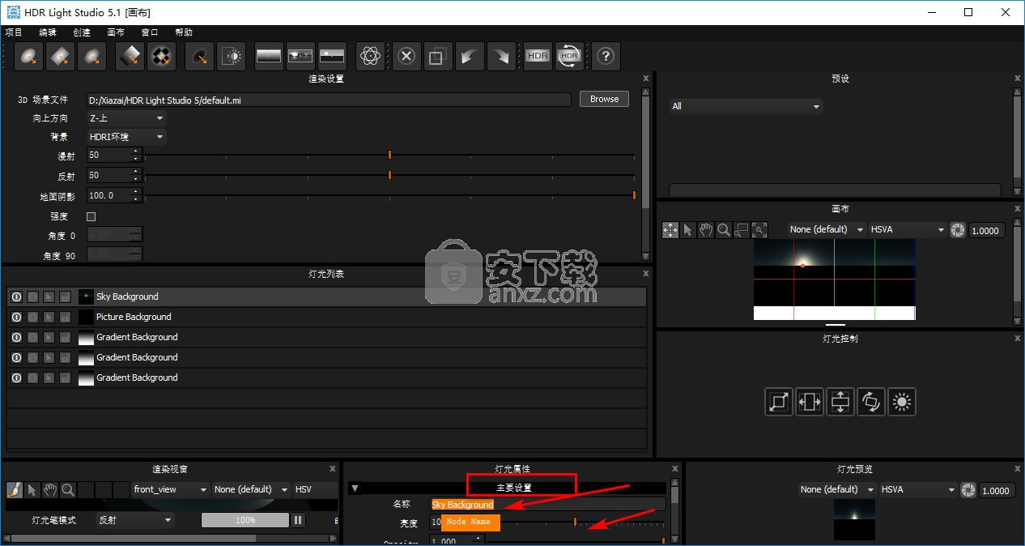Screen dimensions: 1025x546
Task: Click the aperture icon in light preview panel
Action: 968,490
